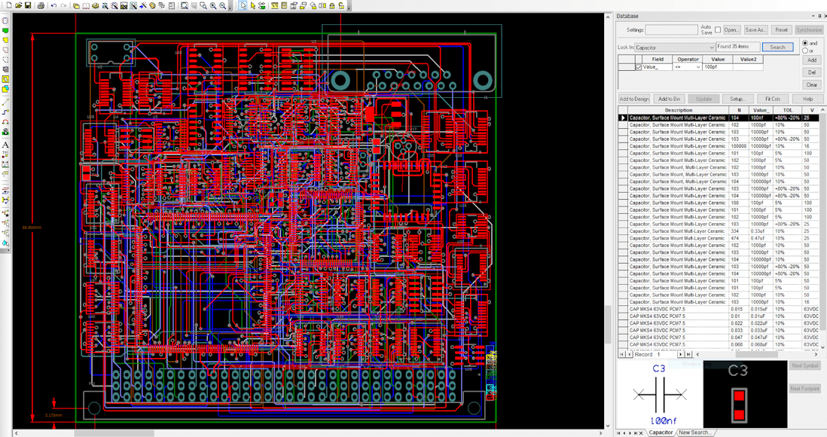Click the Help button in Database panel

pyautogui.click(x=807, y=99)
